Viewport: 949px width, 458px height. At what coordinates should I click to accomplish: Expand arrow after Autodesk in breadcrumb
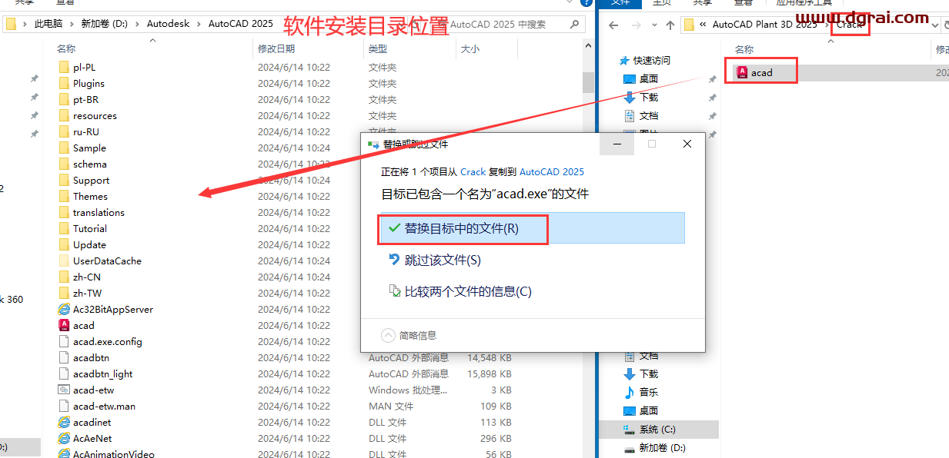199,24
